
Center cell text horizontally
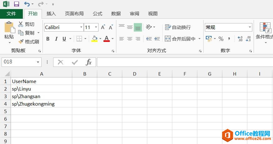[130, 39]
